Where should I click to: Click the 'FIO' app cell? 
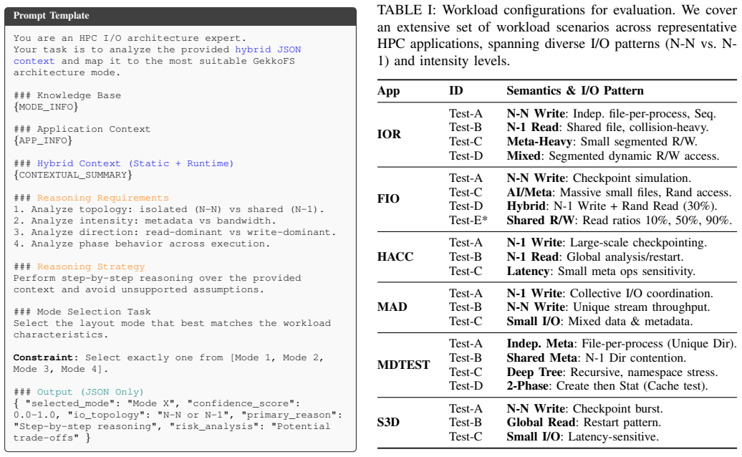(x=388, y=198)
